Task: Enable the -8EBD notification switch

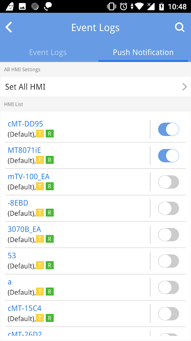Action: pyautogui.click(x=169, y=208)
